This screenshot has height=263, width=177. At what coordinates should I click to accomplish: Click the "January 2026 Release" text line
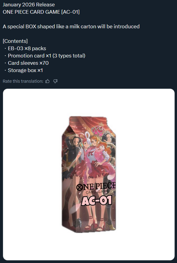pos(29,5)
